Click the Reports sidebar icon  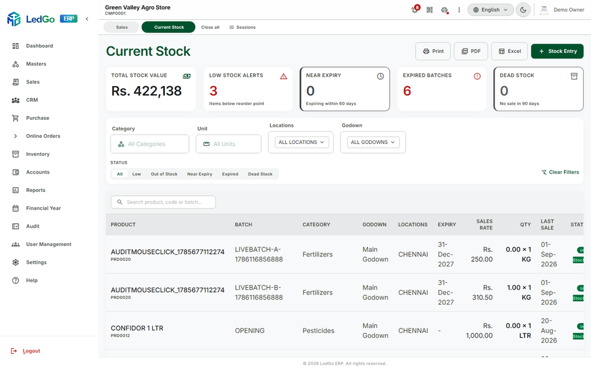(x=15, y=190)
